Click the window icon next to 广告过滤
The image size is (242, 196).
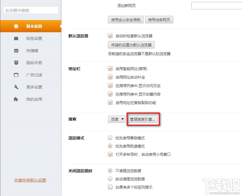pyautogui.click(x=16, y=75)
